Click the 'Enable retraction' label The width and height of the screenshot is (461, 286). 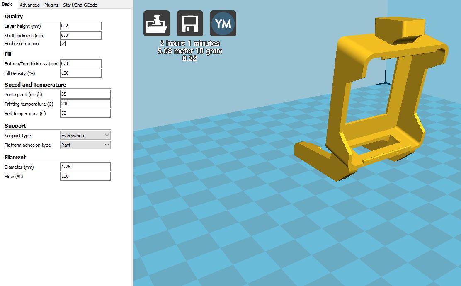click(22, 44)
